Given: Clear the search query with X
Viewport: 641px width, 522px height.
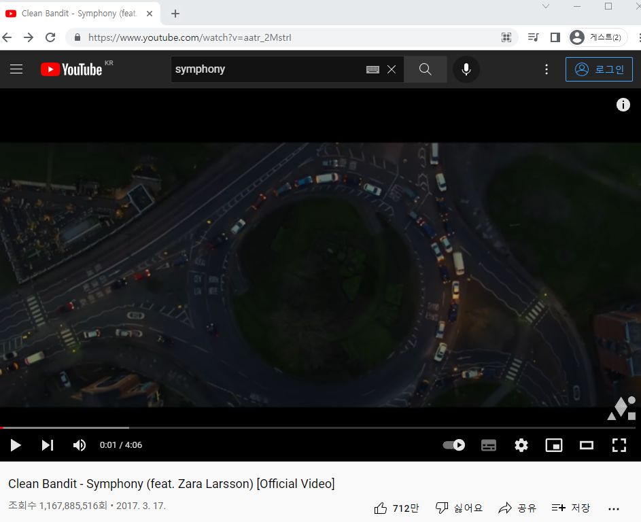Looking at the screenshot, I should [392, 69].
